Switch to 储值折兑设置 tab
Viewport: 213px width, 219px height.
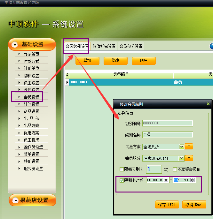point(104,46)
